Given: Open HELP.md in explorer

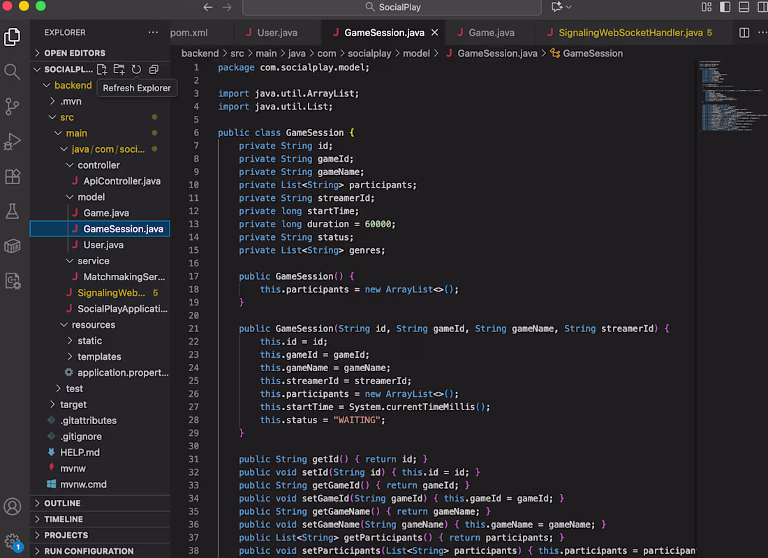Looking at the screenshot, I should point(80,452).
